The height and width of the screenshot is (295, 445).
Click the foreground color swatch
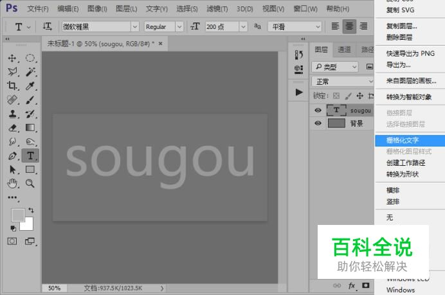[17, 215]
